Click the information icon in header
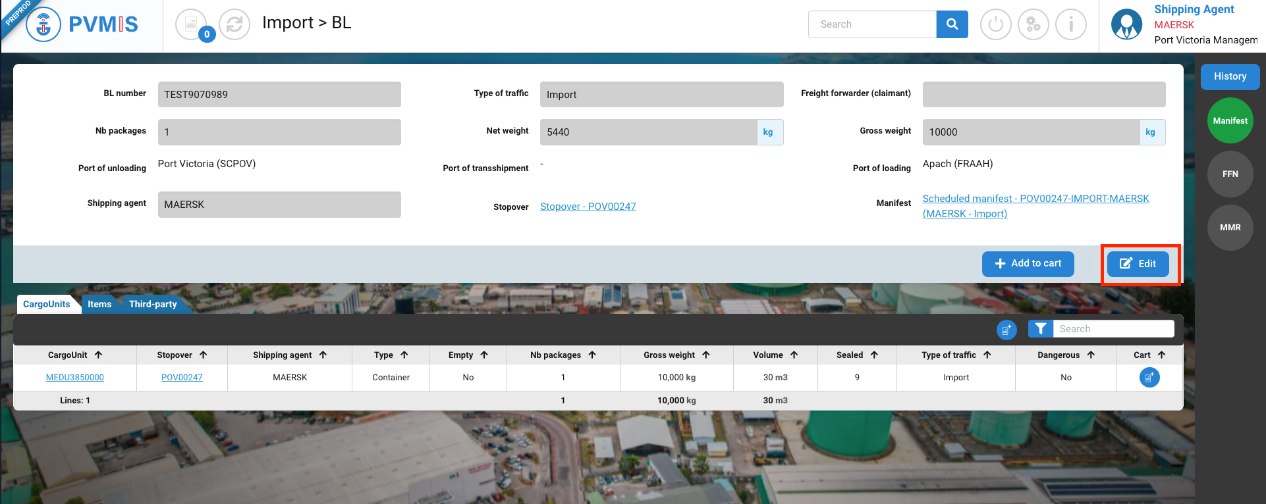The width and height of the screenshot is (1266, 504). 1070,25
